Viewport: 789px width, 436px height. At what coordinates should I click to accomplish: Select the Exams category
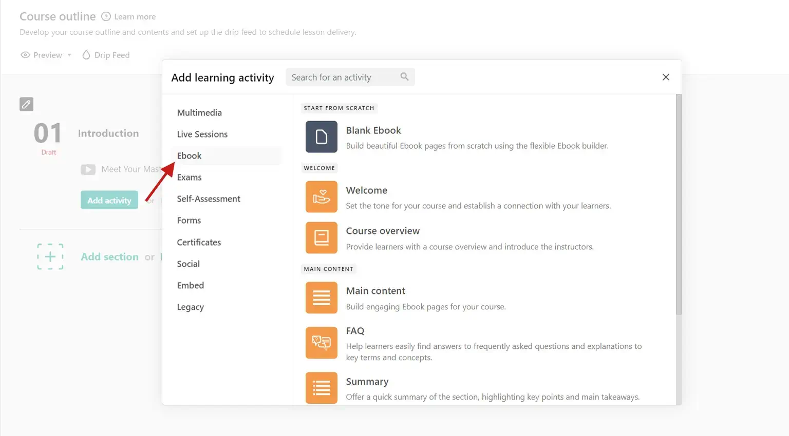pyautogui.click(x=189, y=177)
